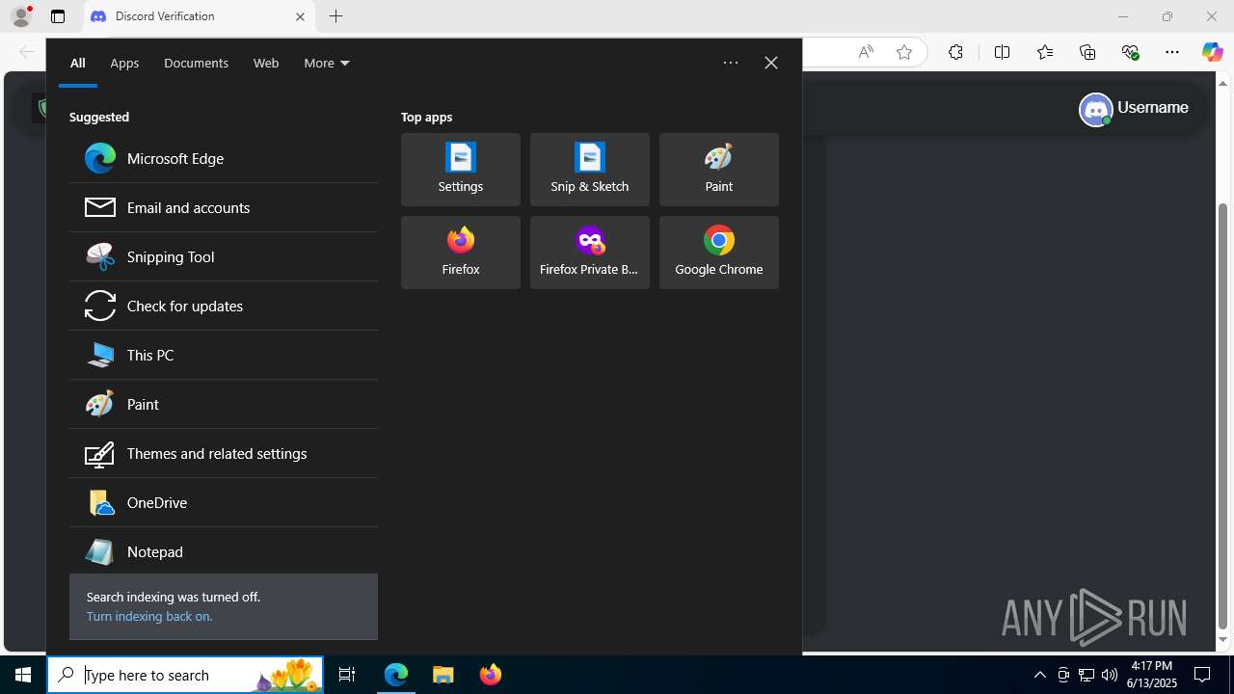The width and height of the screenshot is (1234, 694).
Task: Launch Snipping Tool from Suggested list
Action: click(x=224, y=256)
